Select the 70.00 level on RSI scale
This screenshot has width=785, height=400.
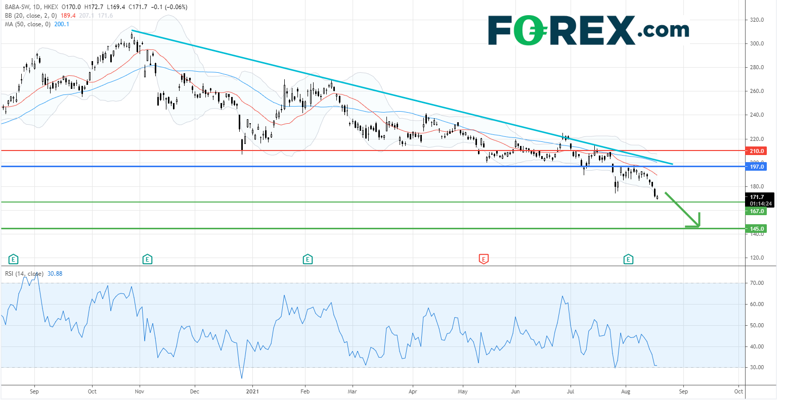756,283
